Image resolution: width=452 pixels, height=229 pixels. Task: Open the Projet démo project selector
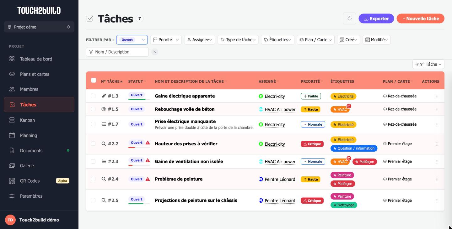tap(39, 27)
